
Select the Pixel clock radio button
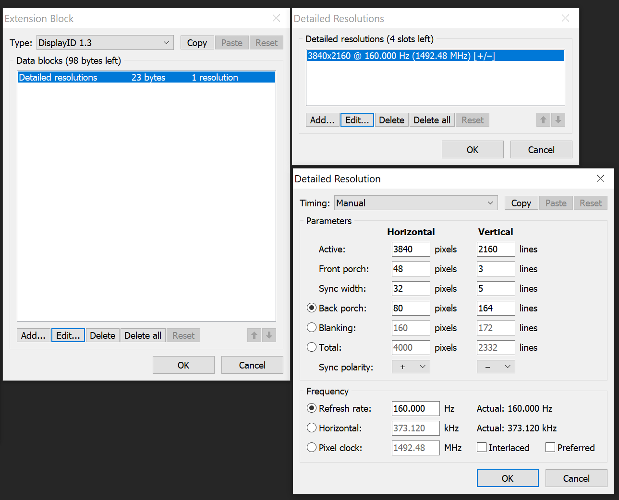pyautogui.click(x=312, y=448)
